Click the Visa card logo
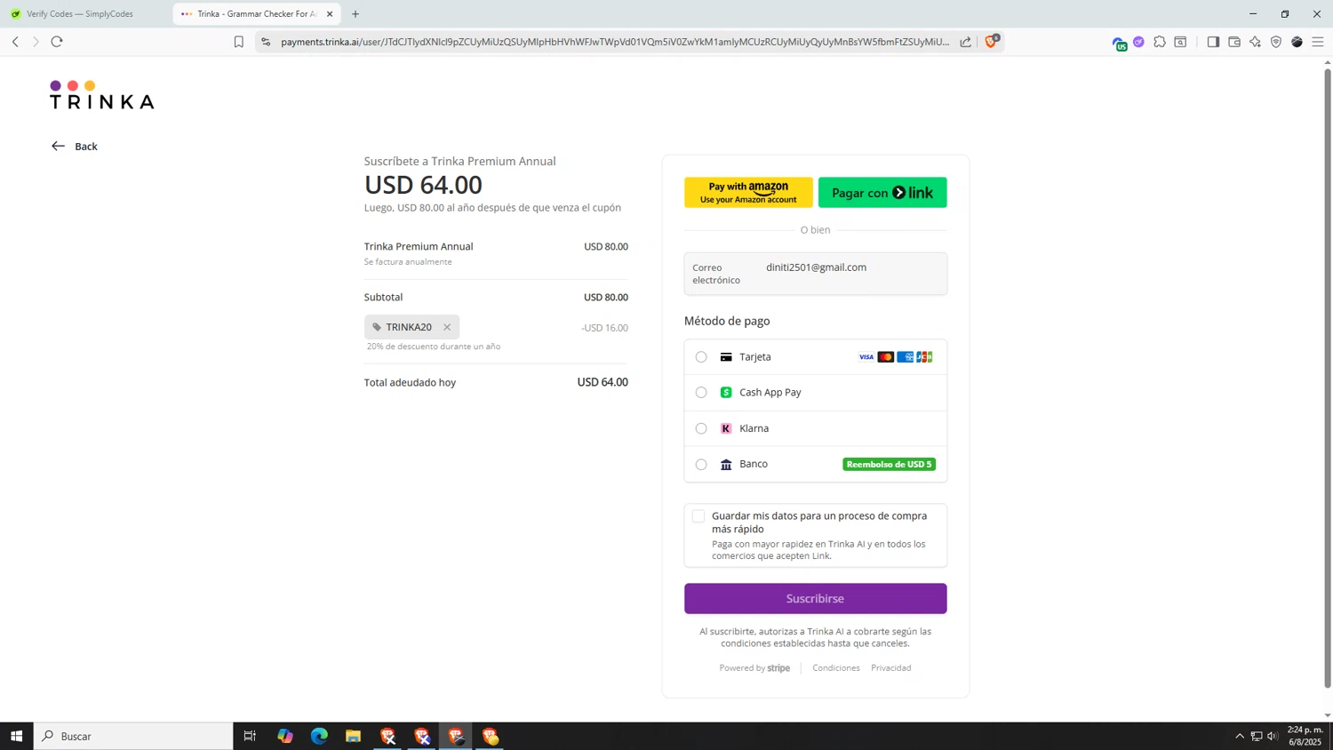Image resolution: width=1333 pixels, height=750 pixels. click(x=866, y=357)
